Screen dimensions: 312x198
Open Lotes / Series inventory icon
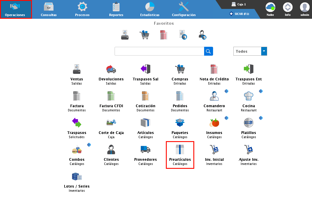(x=77, y=177)
